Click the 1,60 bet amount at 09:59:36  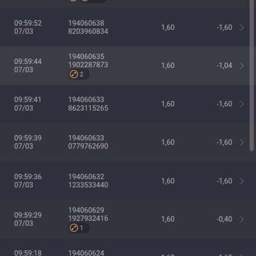(x=168, y=181)
